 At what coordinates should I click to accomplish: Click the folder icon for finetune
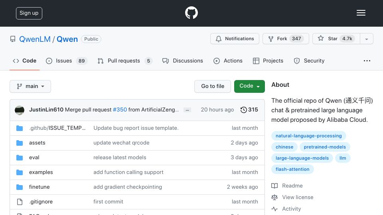[x=20, y=187]
